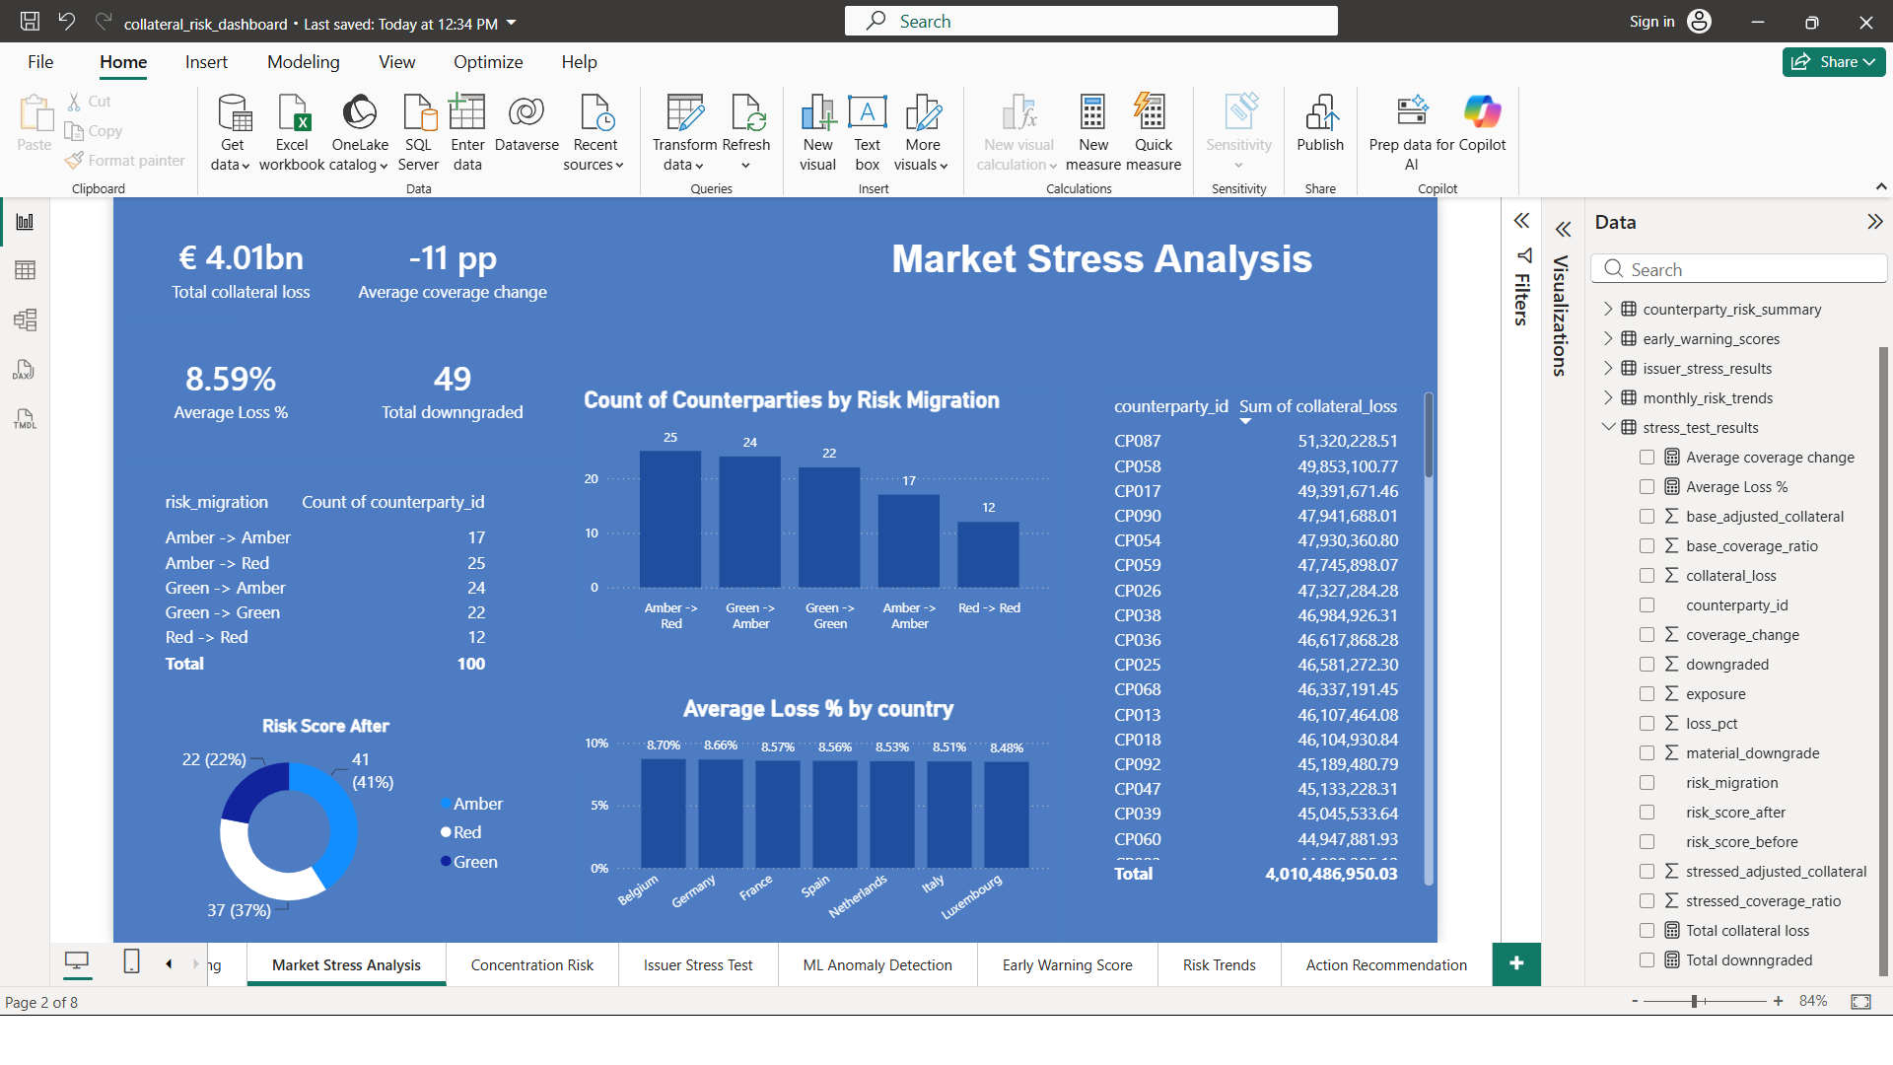The image size is (1893, 1065).
Task: Check the Average Loss % field
Action: click(1647, 486)
